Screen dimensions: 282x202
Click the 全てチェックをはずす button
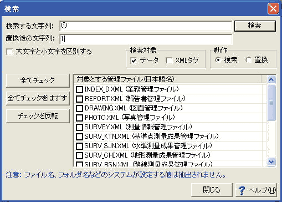point(38,98)
